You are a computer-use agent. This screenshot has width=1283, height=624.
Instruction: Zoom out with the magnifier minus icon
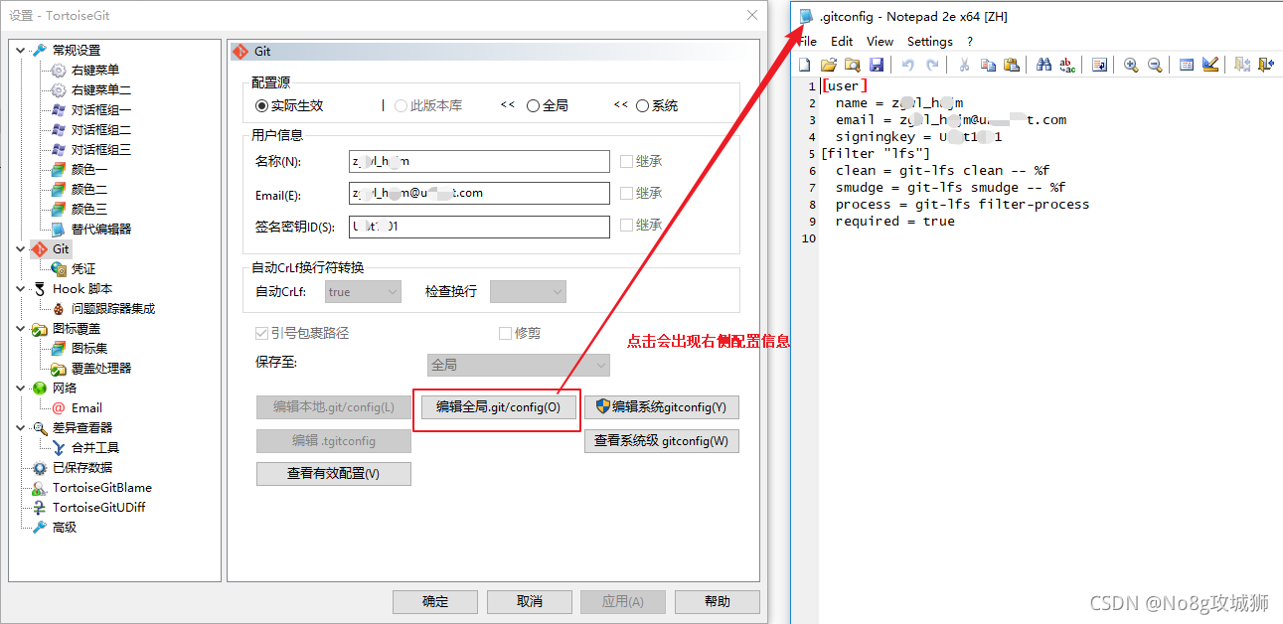1155,65
